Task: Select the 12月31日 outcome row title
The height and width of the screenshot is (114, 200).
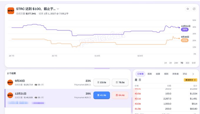Action: coord(21,94)
